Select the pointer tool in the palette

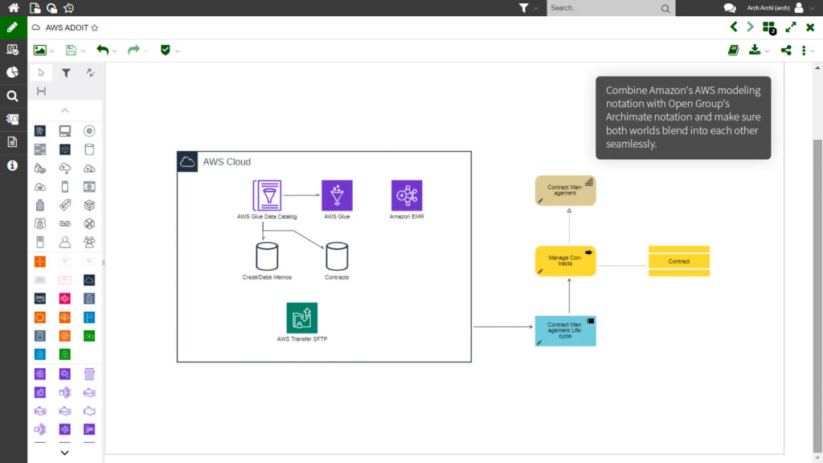pyautogui.click(x=40, y=72)
